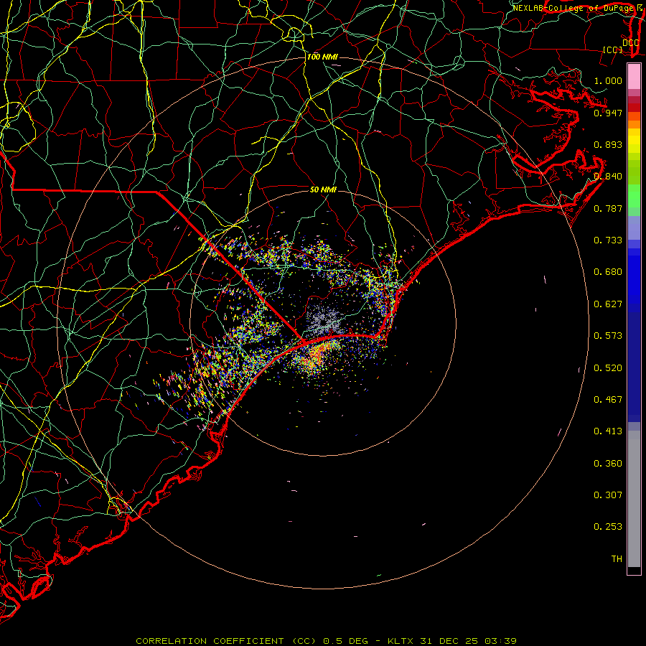This screenshot has height=646, width=646.
Task: Select the 1.000 scale value
Action: (608, 80)
